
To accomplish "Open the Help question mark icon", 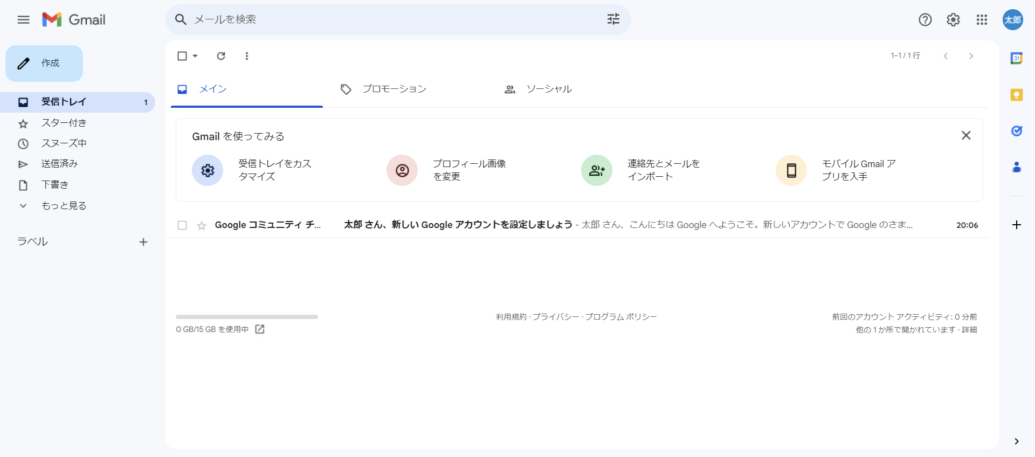I will [925, 20].
